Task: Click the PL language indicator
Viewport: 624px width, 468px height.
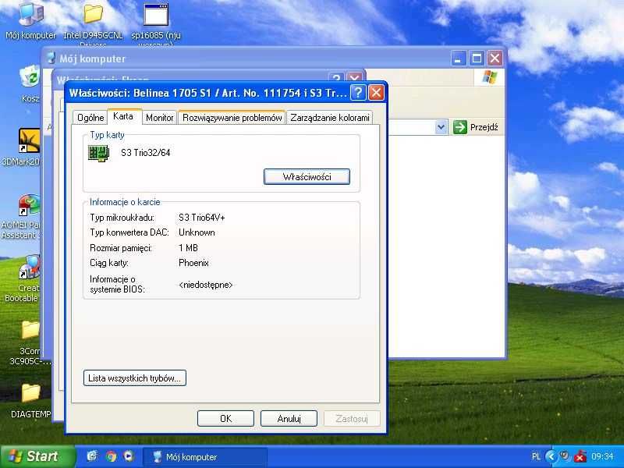Action: pyautogui.click(x=536, y=456)
